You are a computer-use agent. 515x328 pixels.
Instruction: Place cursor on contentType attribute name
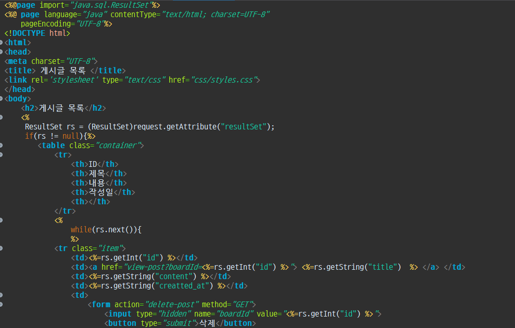click(134, 15)
